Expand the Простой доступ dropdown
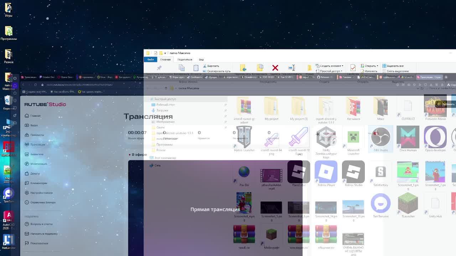The image size is (456, 256). point(330,71)
